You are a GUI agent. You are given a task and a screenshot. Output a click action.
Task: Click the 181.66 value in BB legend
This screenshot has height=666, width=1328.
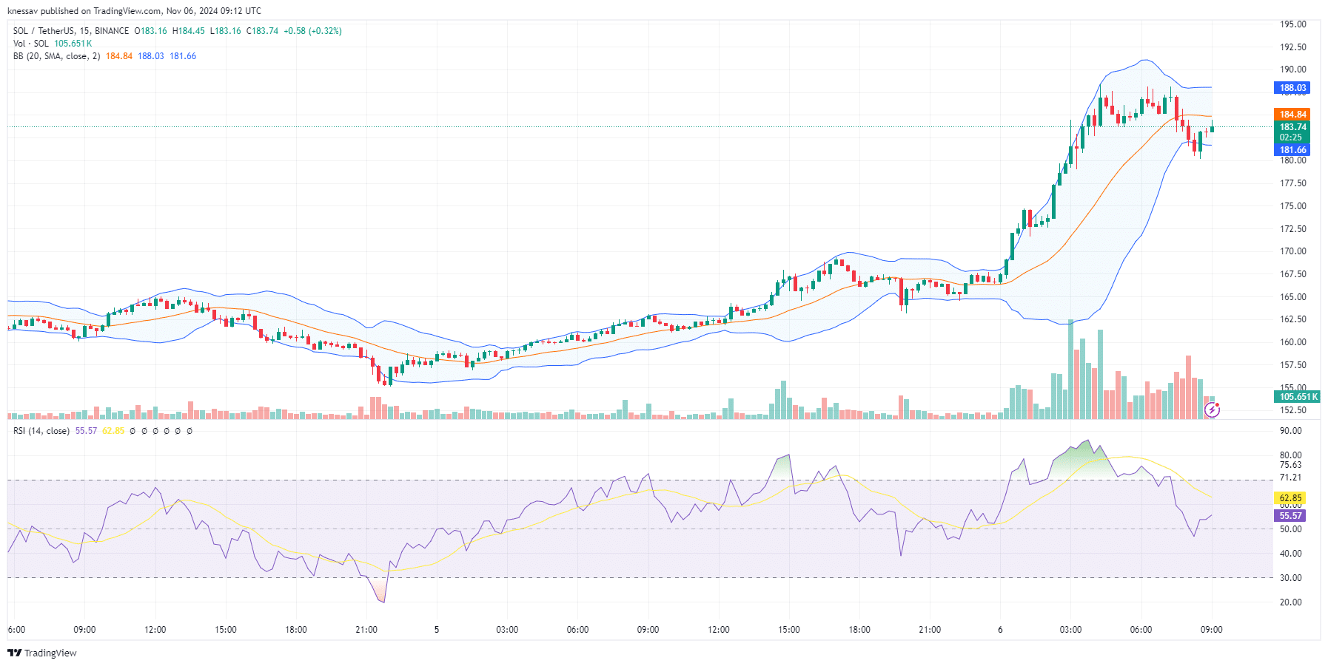pos(183,56)
